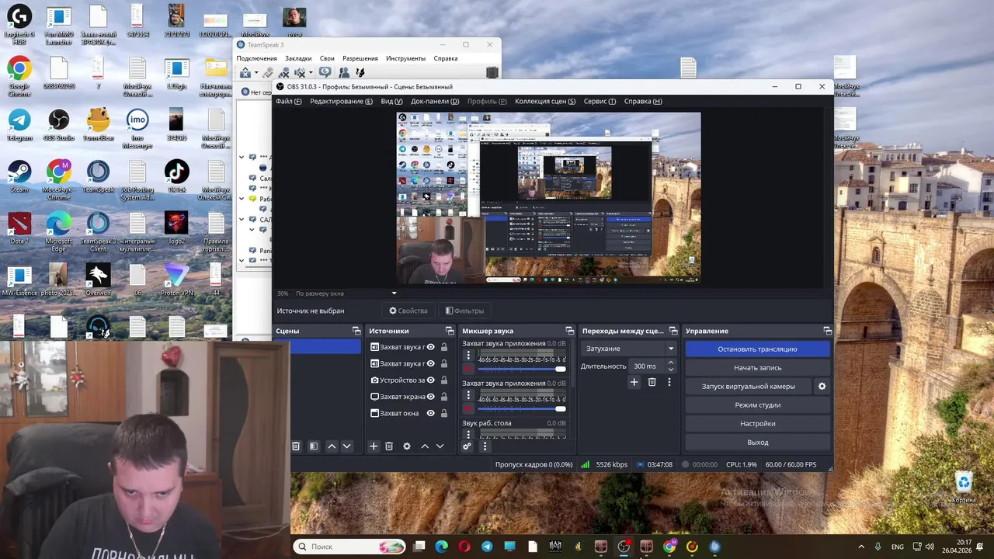Pop out the Микшер звука dock panel
994x559 pixels.
click(x=570, y=331)
